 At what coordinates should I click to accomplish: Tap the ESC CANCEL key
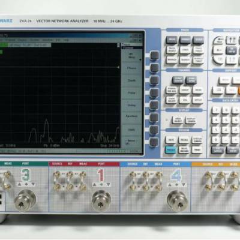click(x=217, y=150)
